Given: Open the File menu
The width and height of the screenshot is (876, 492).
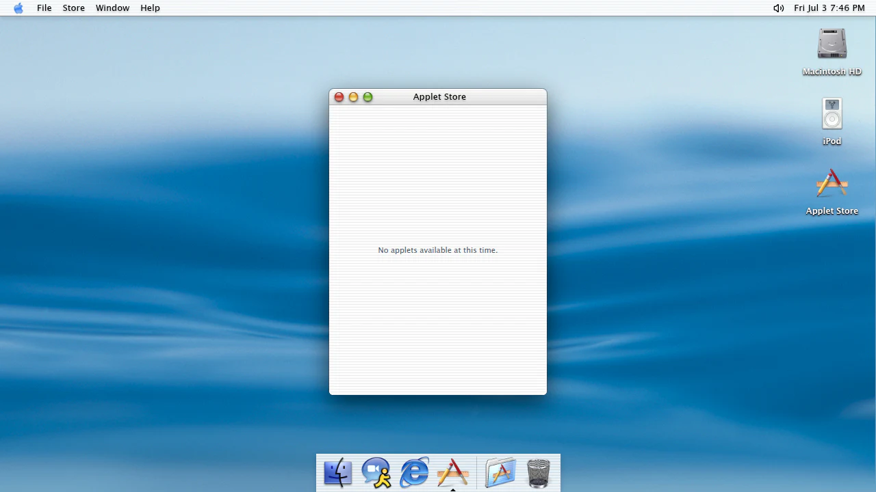Looking at the screenshot, I should pos(44,8).
